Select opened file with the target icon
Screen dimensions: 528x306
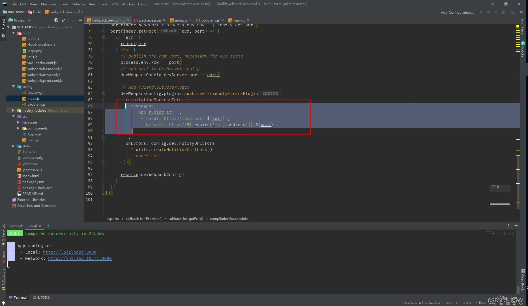click(56, 20)
